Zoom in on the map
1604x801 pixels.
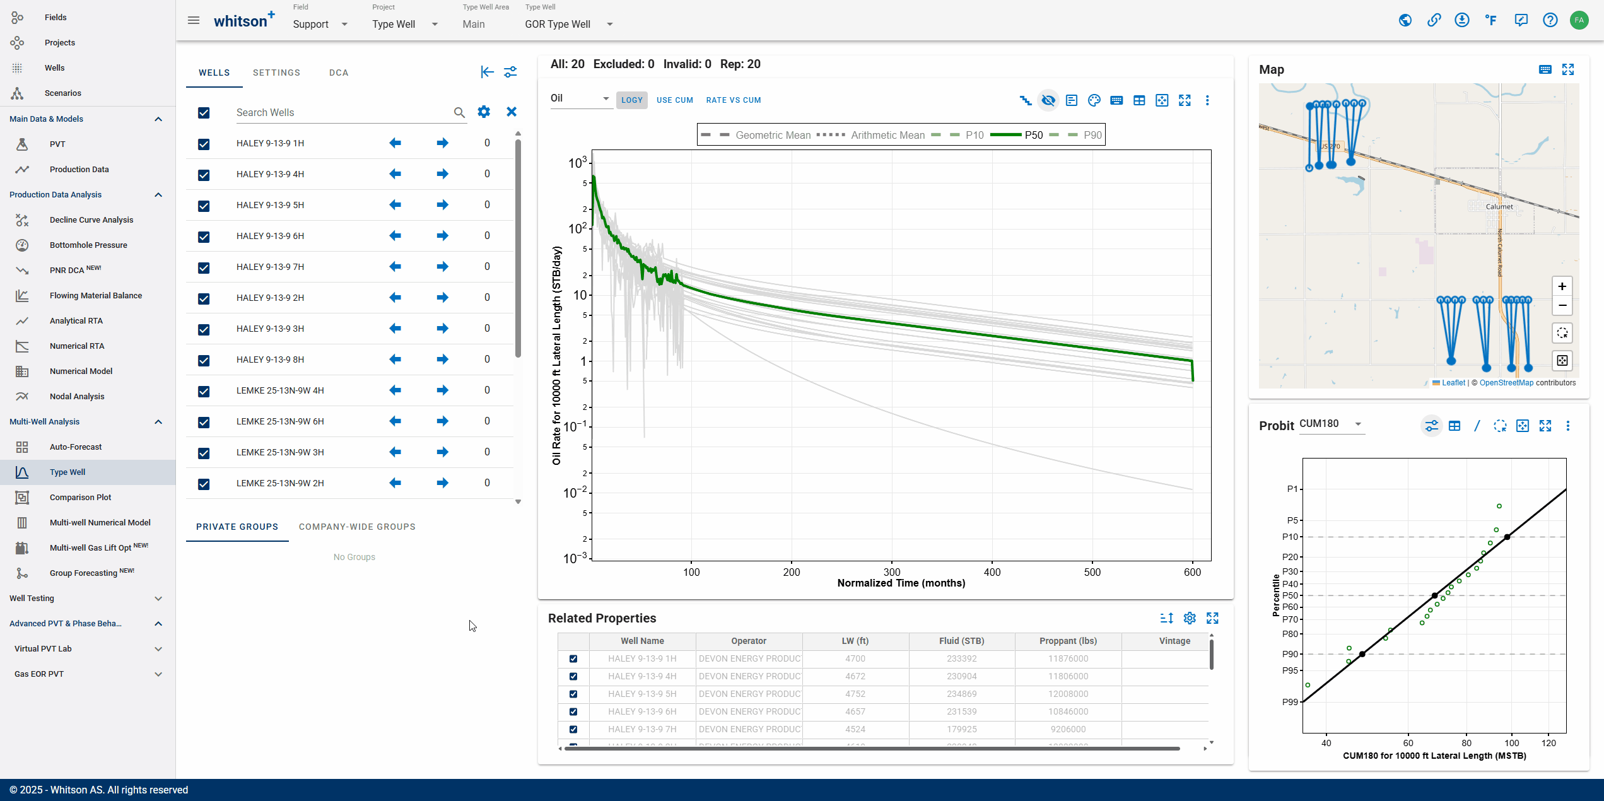pyautogui.click(x=1562, y=286)
